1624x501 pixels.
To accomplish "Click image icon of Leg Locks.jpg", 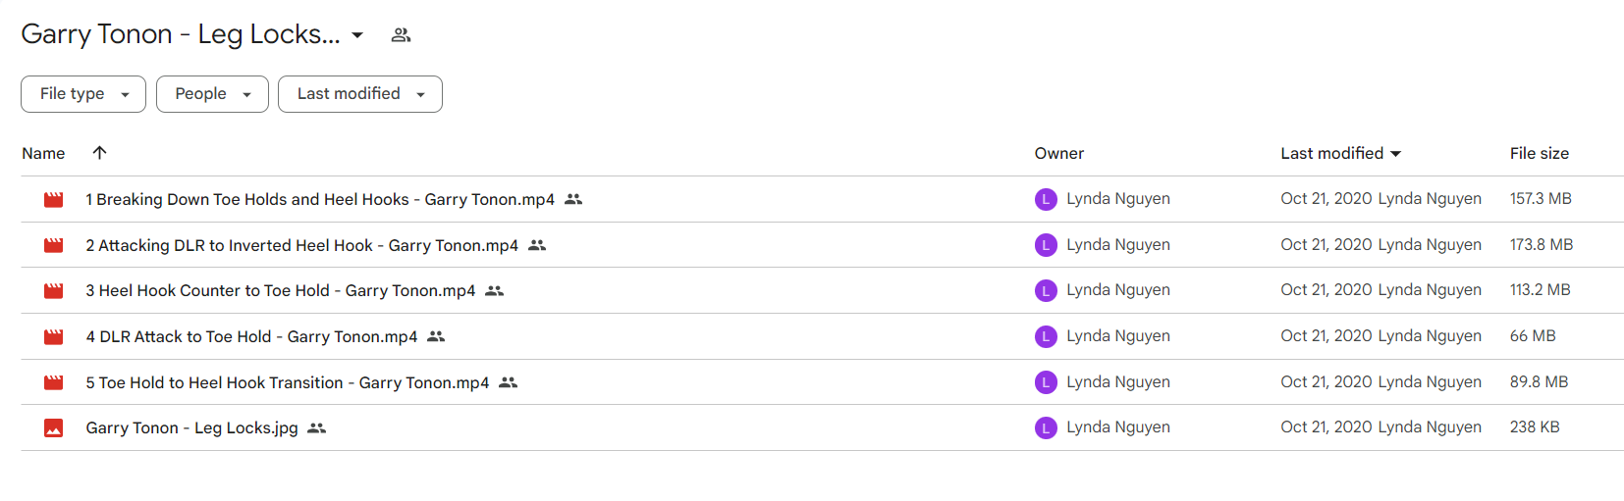I will [53, 428].
